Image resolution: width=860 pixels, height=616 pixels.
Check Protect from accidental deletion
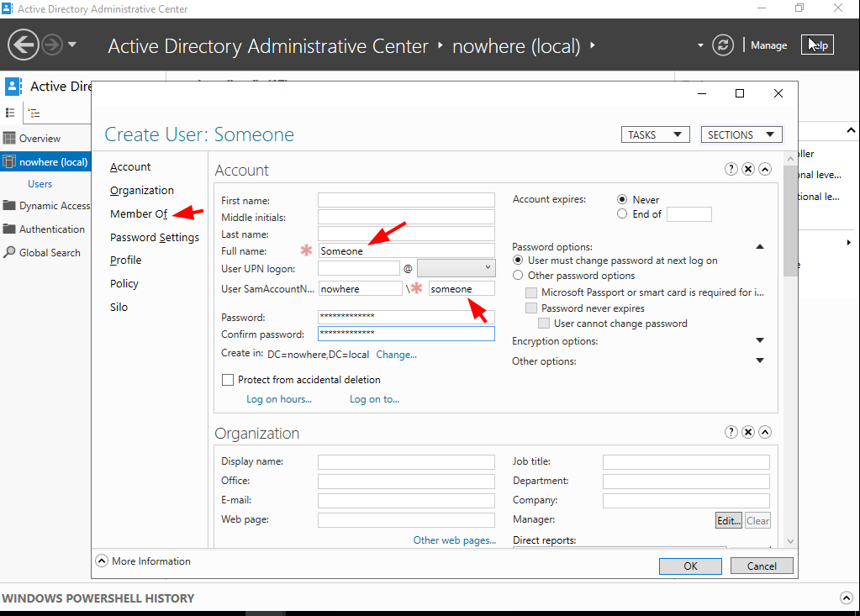228,380
